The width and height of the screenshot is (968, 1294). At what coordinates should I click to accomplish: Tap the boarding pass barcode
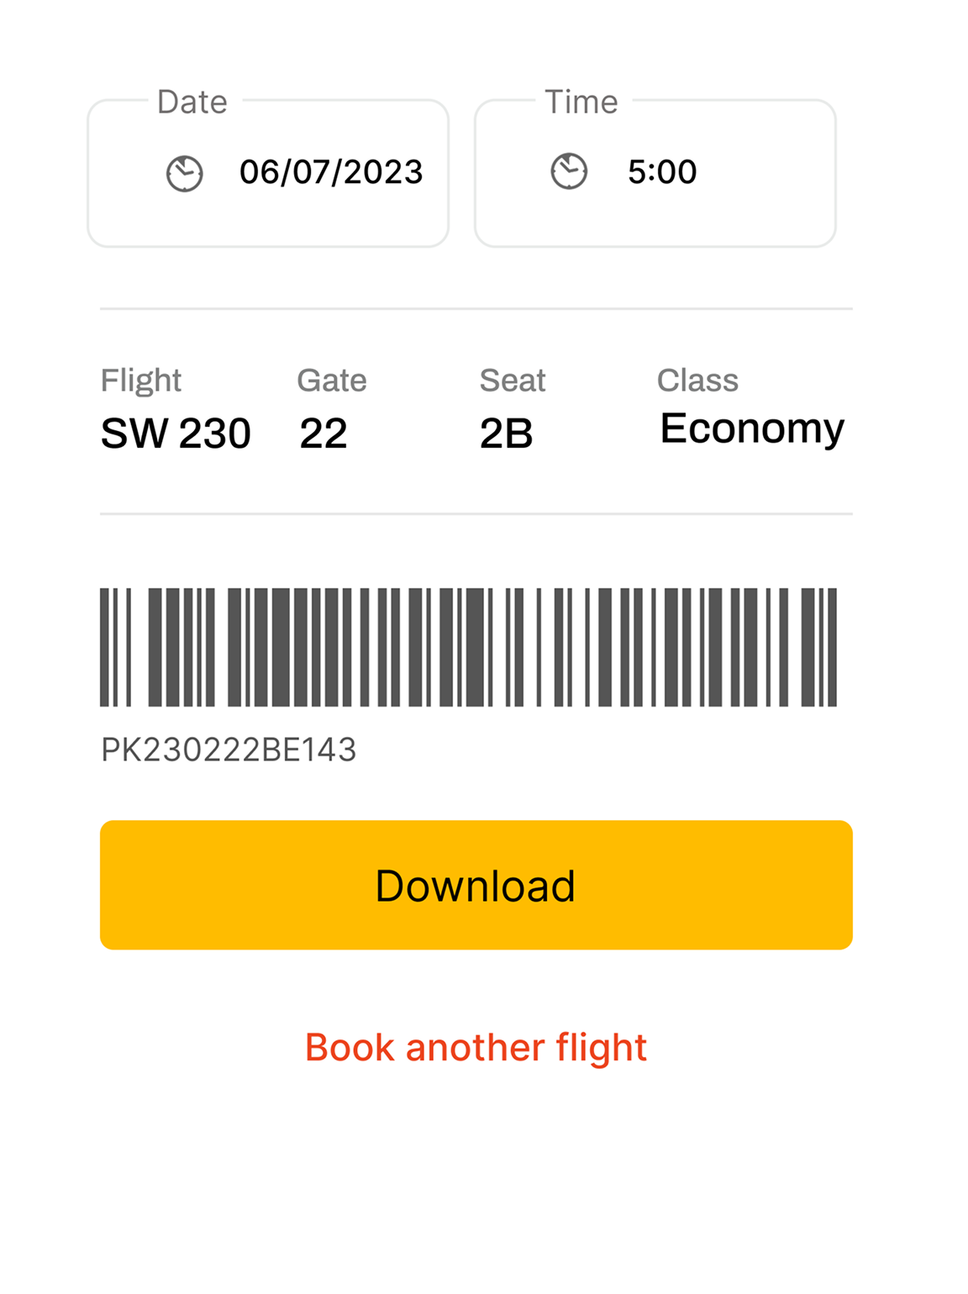tap(468, 647)
